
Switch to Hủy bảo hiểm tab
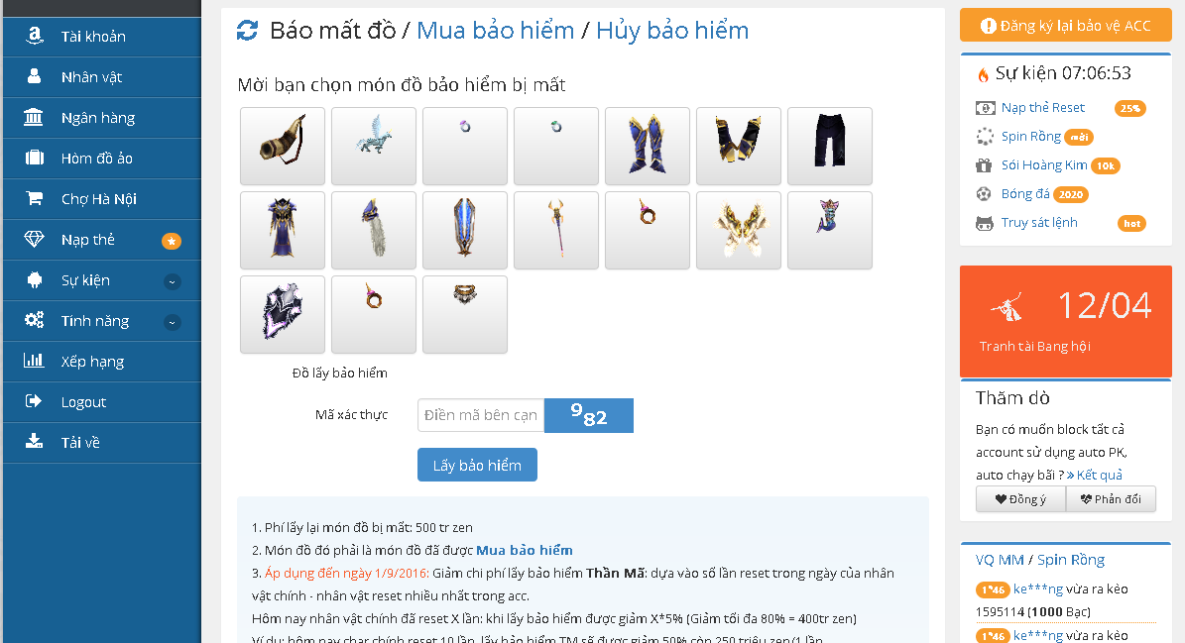(x=672, y=30)
